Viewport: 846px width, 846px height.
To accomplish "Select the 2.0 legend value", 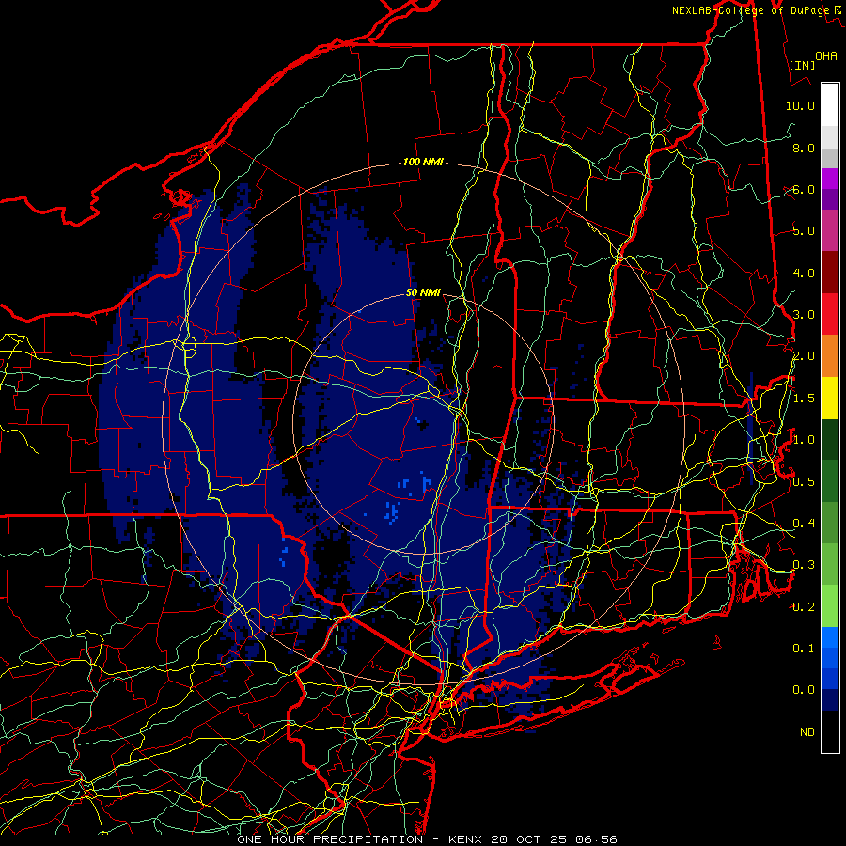I will pos(804,356).
